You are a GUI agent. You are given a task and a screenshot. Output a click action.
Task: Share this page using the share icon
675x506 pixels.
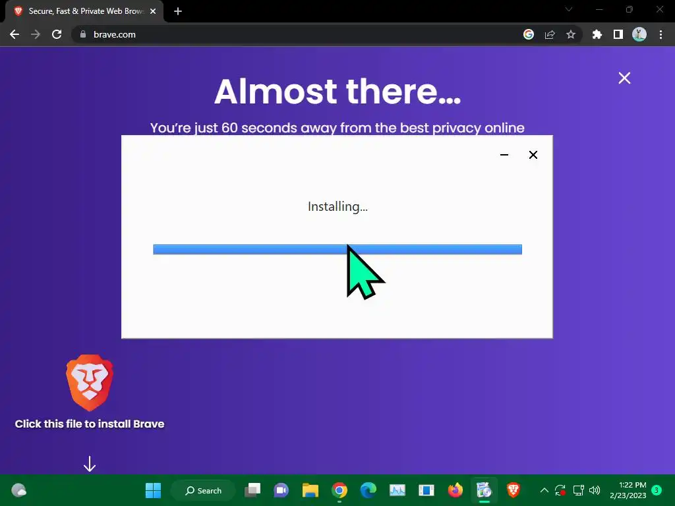(550, 34)
